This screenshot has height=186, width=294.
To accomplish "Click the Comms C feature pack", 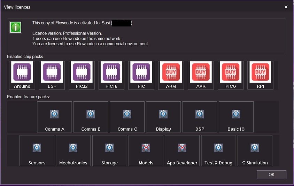I will coord(127,114).
